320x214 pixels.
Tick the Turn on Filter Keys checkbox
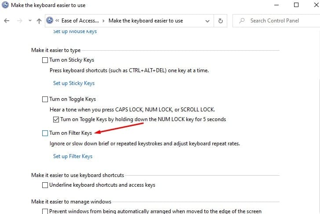click(x=45, y=133)
